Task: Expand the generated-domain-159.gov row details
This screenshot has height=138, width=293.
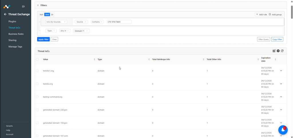Action: pyautogui.click(x=281, y=123)
